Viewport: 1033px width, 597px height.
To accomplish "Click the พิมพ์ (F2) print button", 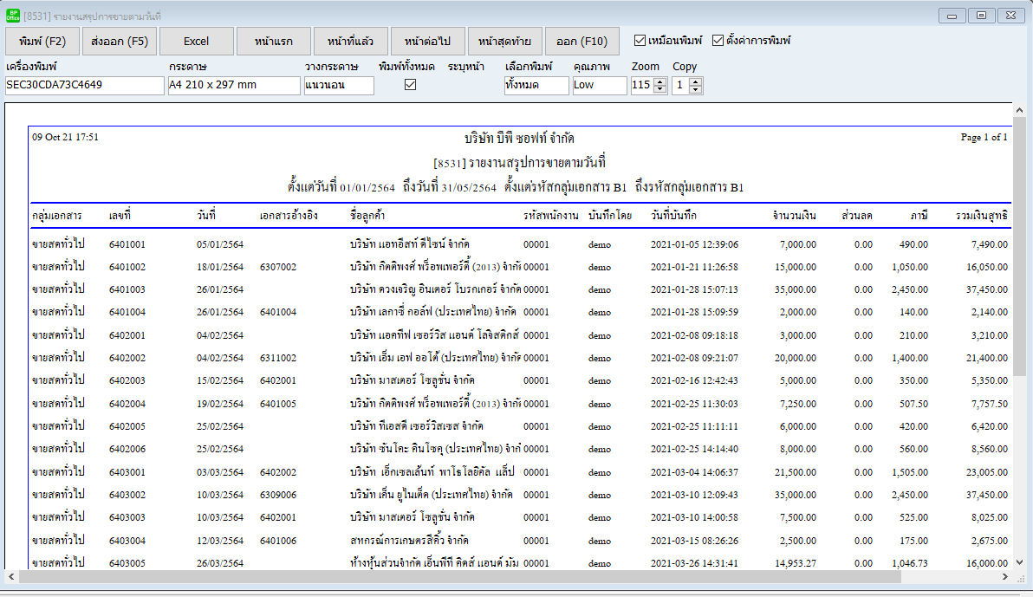I will (x=42, y=41).
